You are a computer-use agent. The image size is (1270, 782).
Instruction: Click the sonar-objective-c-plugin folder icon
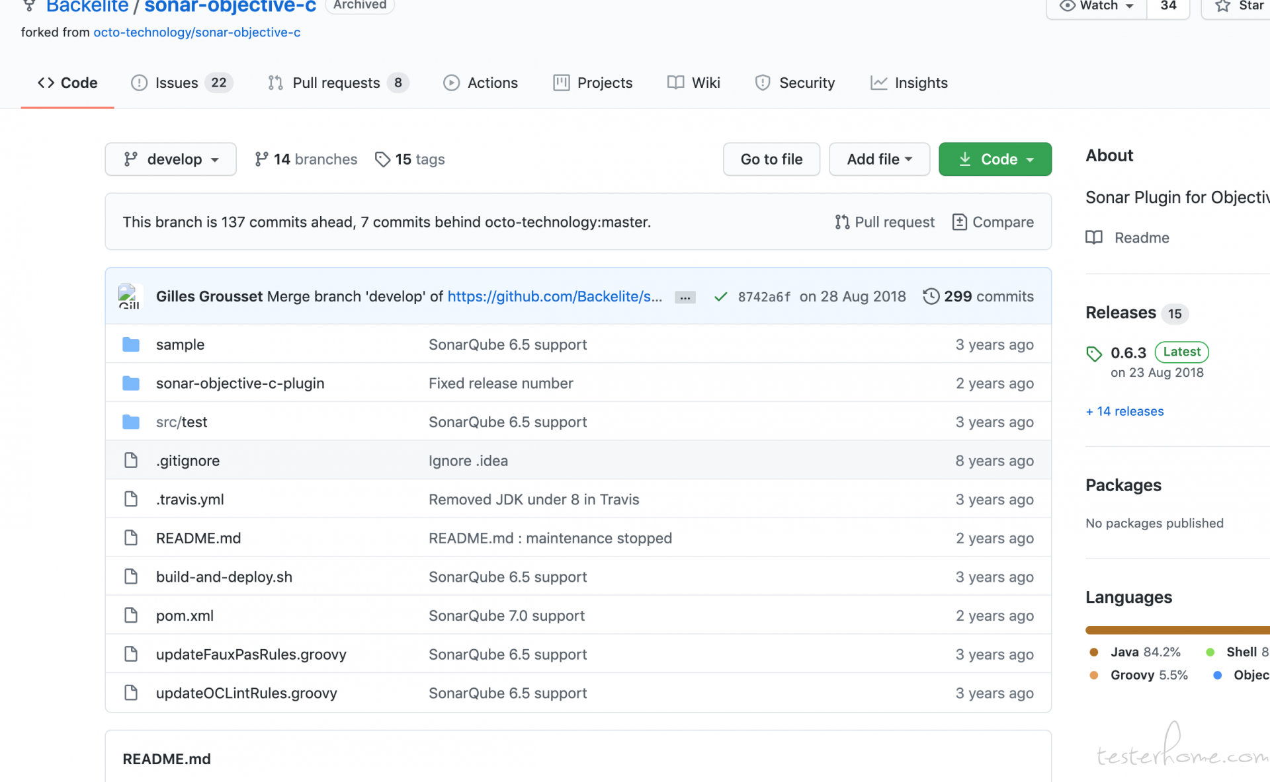coord(131,383)
